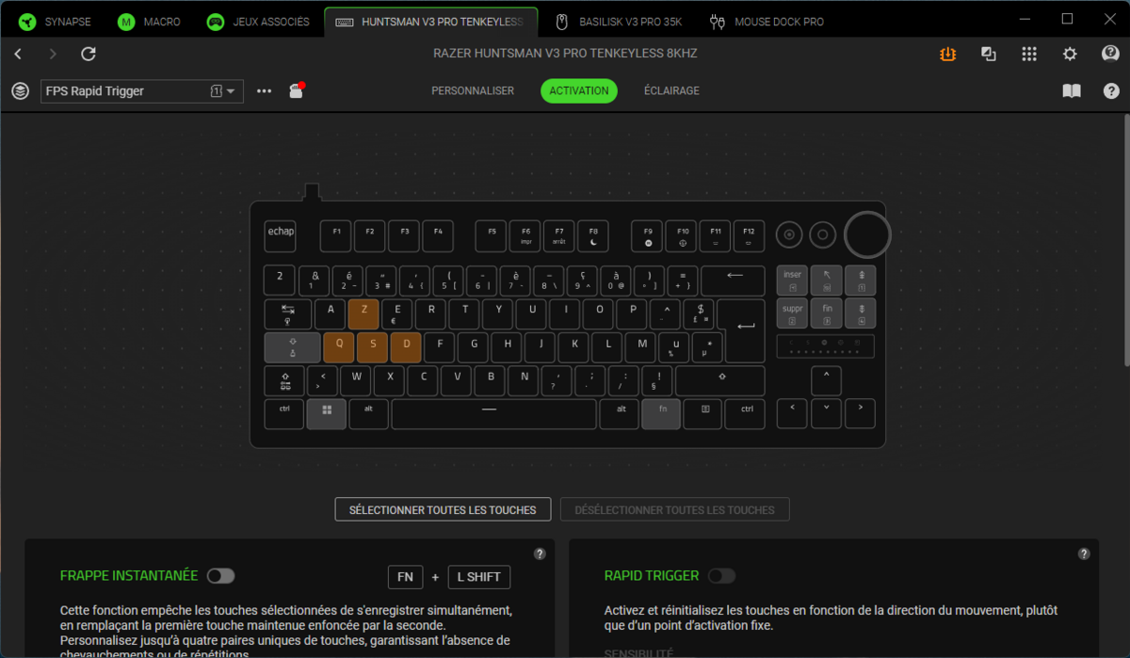
Task: Click the orange device alert icon
Action: point(947,54)
